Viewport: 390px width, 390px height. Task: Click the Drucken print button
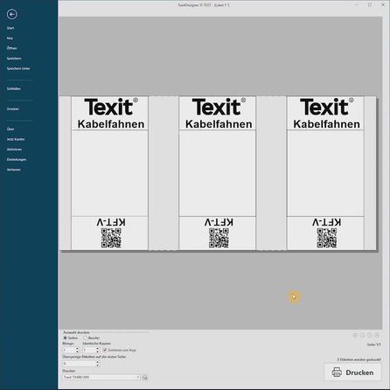tap(352, 373)
